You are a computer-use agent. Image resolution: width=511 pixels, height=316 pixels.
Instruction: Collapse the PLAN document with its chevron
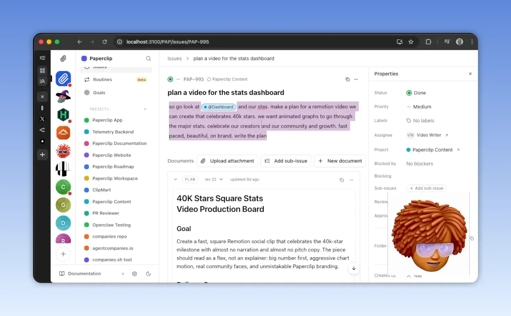coord(176,179)
